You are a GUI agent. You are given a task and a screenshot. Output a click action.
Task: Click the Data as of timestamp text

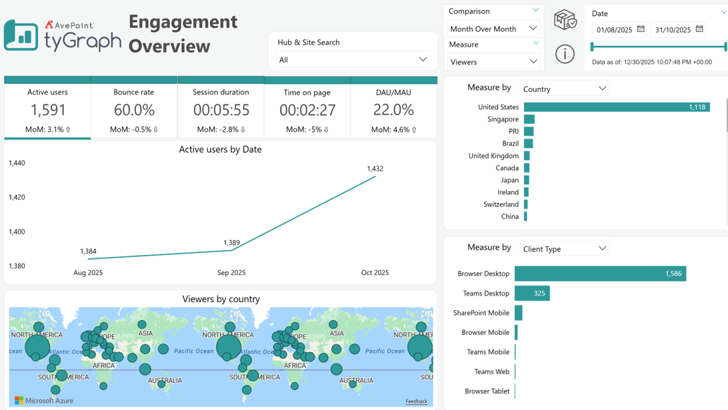click(x=651, y=62)
